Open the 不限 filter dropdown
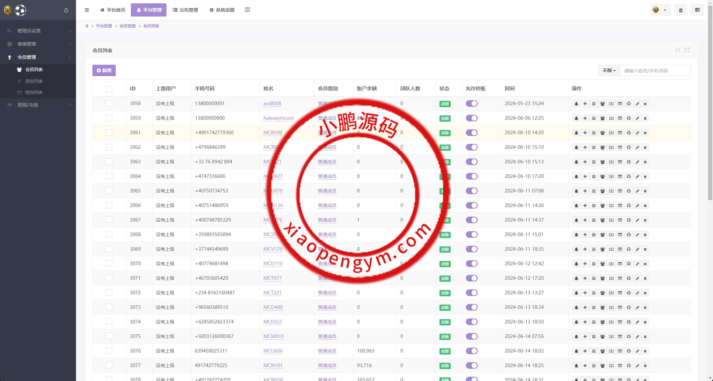The height and width of the screenshot is (381, 713). [609, 70]
